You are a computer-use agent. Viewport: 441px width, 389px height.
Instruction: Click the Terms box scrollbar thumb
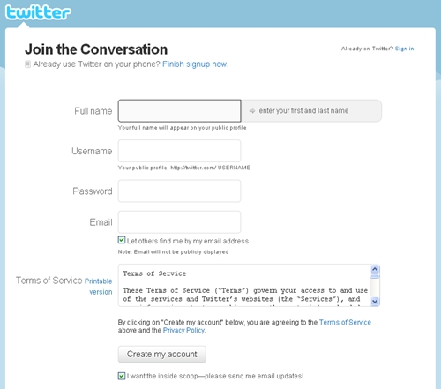375,276
